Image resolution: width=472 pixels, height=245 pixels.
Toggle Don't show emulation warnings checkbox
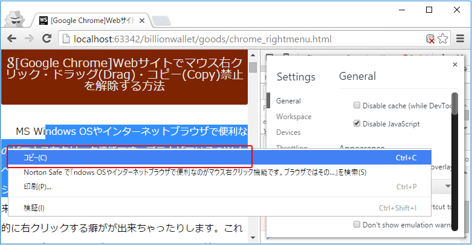pos(357,224)
